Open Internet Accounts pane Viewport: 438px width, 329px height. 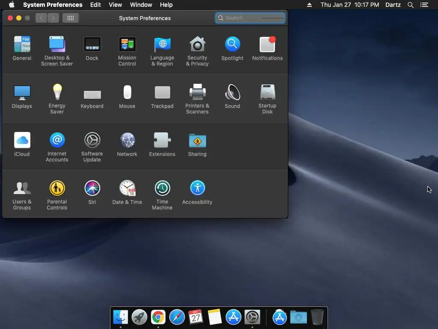click(x=57, y=147)
